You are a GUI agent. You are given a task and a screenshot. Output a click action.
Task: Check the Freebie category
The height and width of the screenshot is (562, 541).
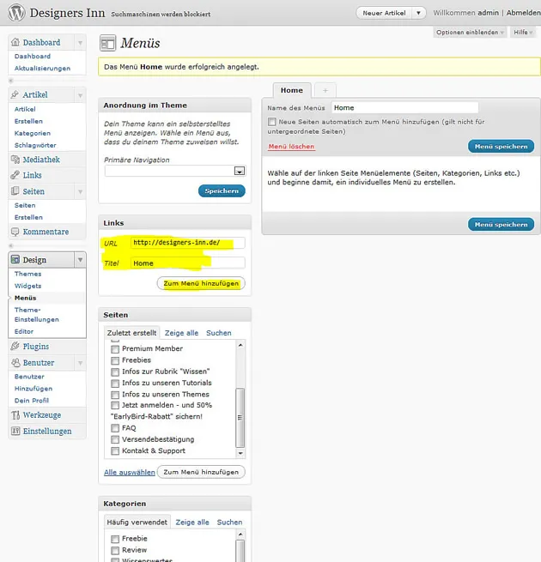(115, 539)
